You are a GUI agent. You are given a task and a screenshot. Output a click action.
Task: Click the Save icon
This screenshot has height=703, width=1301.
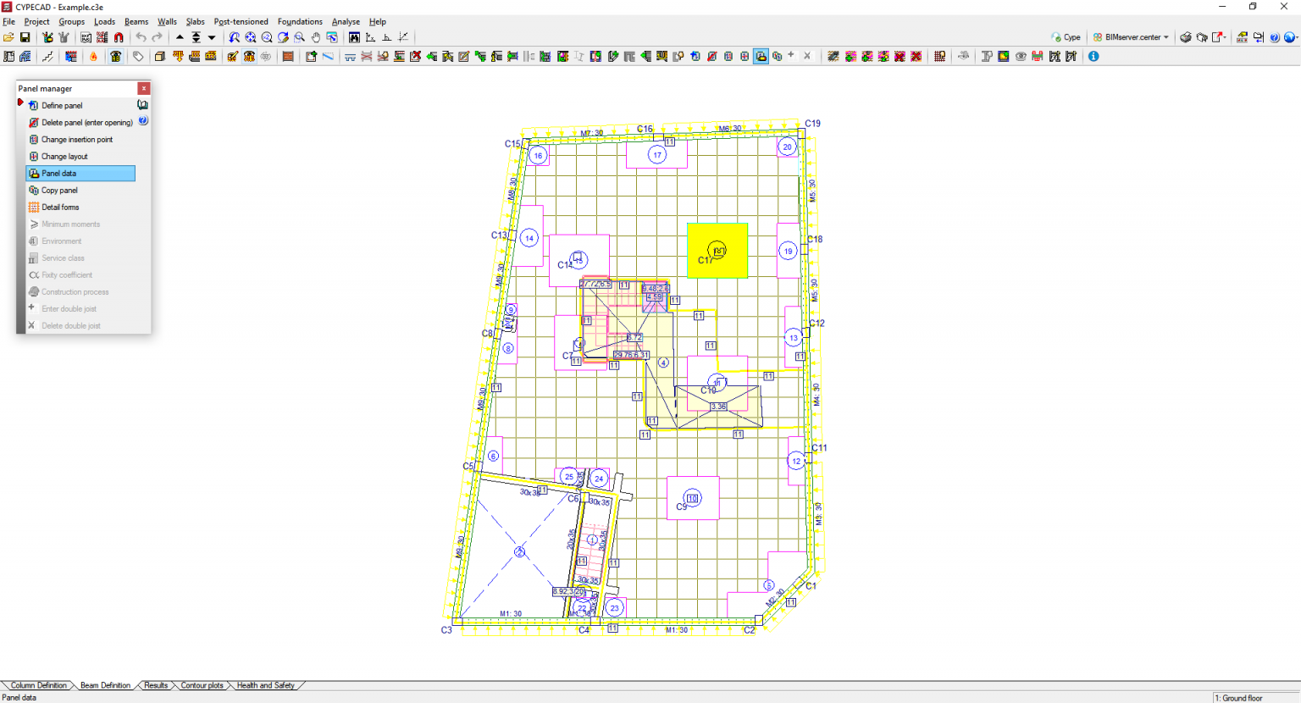pos(25,37)
